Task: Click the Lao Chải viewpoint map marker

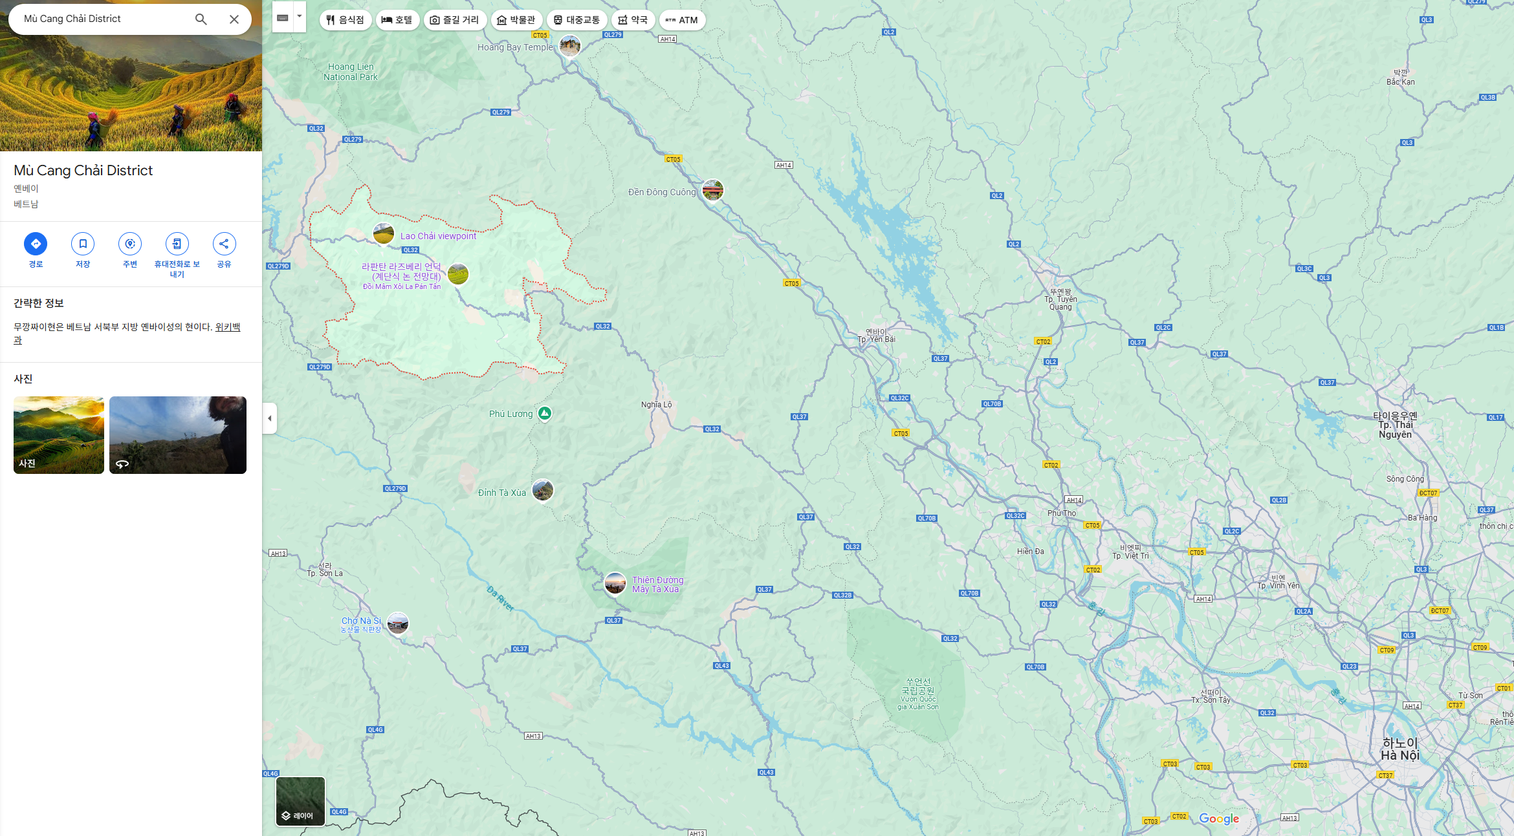Action: coord(384,234)
